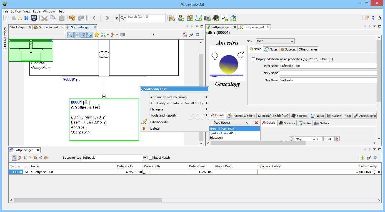
Task: Click the Save floppy disk icon
Action: [x=34, y=18]
